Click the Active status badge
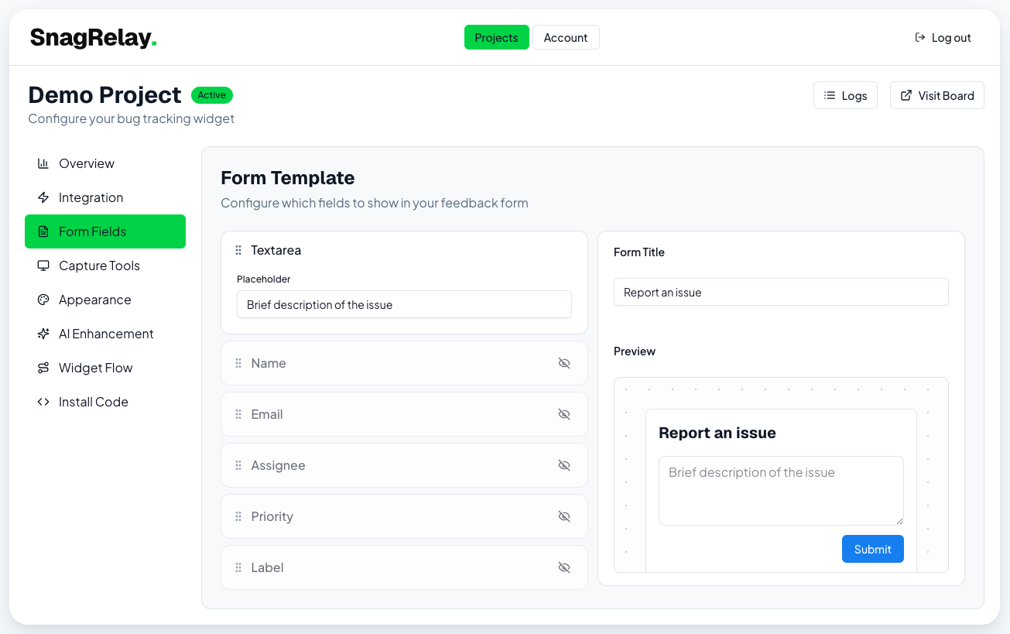The height and width of the screenshot is (634, 1010). click(x=212, y=95)
